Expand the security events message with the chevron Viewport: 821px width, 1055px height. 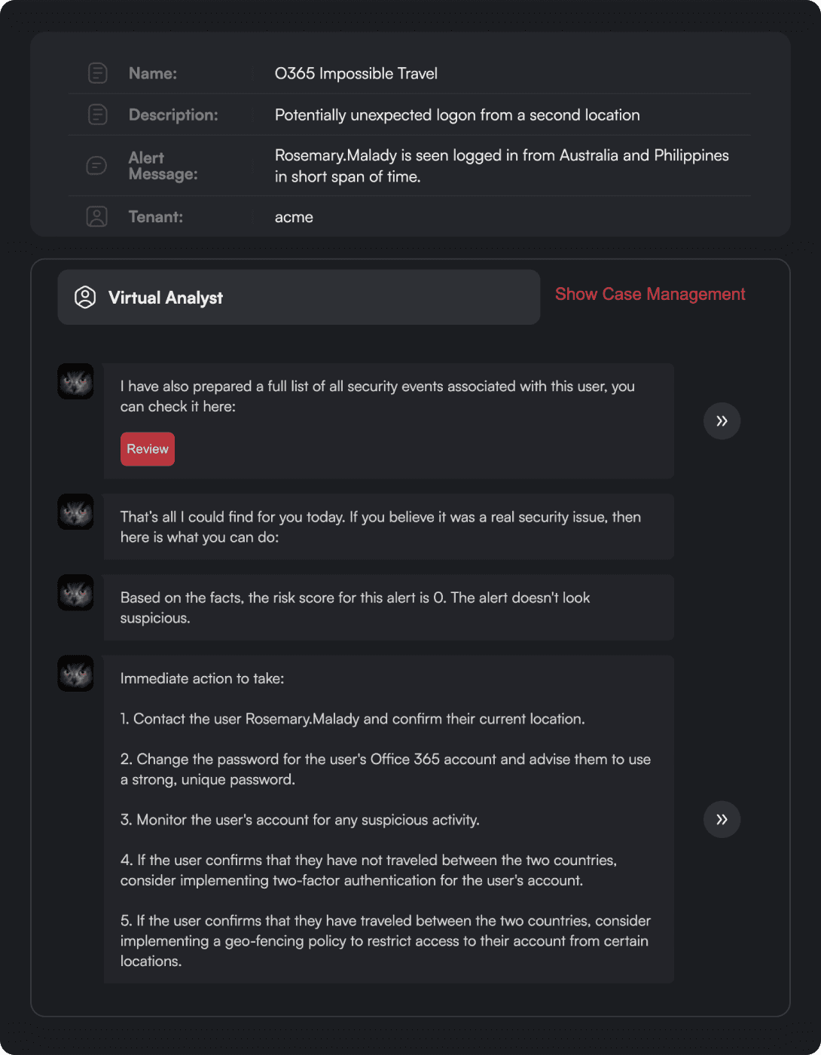722,420
